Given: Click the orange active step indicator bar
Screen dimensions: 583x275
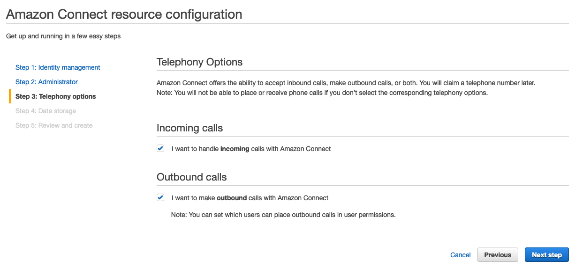Looking at the screenshot, I should (10, 96).
